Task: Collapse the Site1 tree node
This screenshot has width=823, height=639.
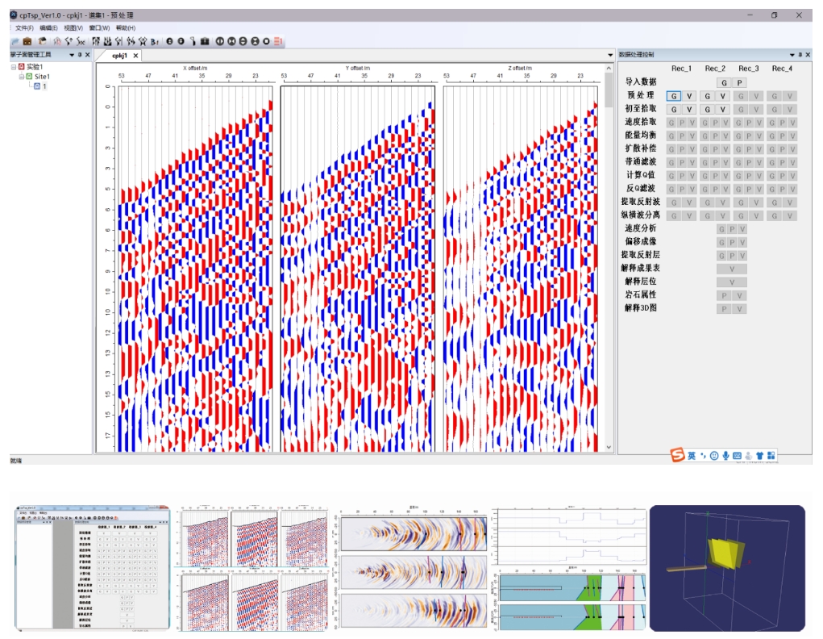Action: click(x=22, y=77)
